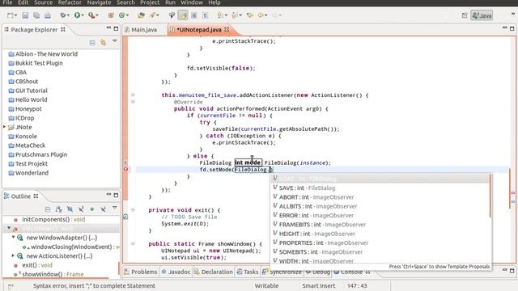Switch to the Main.java editor tab
Viewport: 518px width, 291px height.
click(141, 30)
